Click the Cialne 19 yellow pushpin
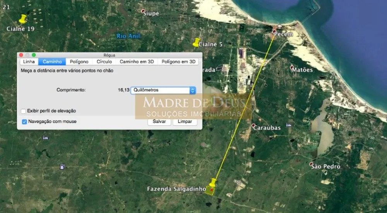Screen dimensions: 387x213 coord(23,19)
